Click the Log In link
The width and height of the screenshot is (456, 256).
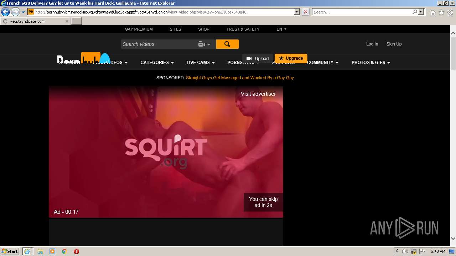click(372, 44)
